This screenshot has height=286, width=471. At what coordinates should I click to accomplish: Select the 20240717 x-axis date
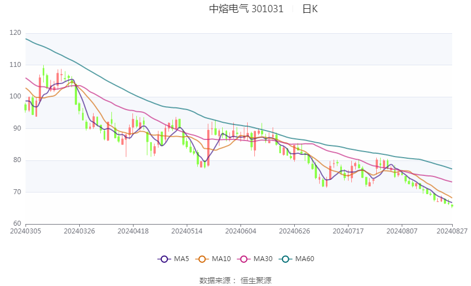(348, 231)
